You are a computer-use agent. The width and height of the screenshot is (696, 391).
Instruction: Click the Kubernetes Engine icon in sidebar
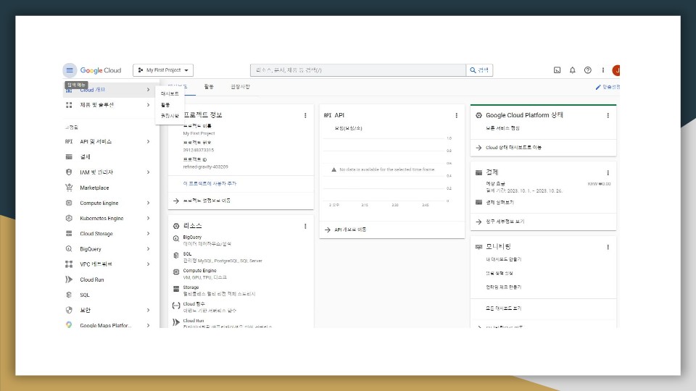69,218
